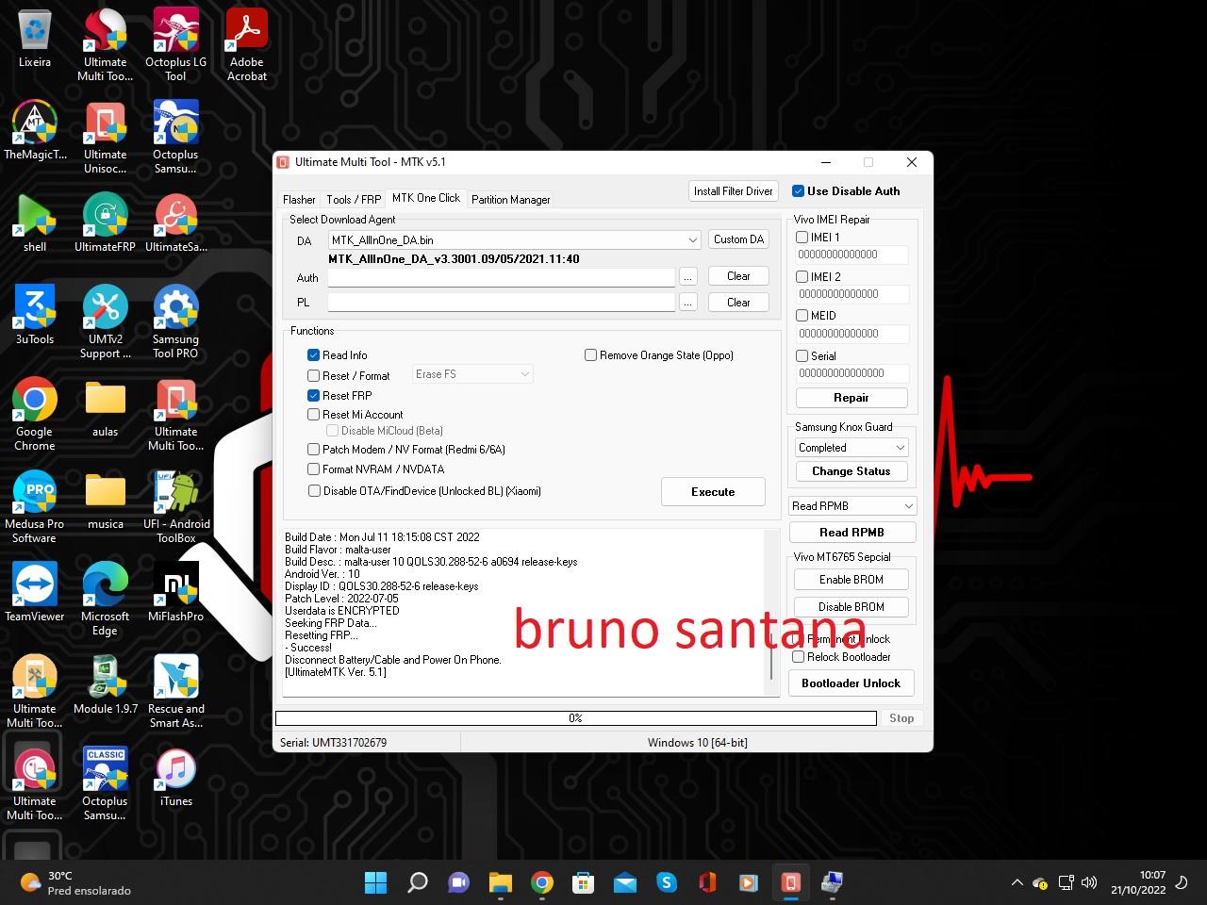Launch 3uTools from the desktop
Image resolution: width=1207 pixels, height=905 pixels.
click(x=35, y=316)
